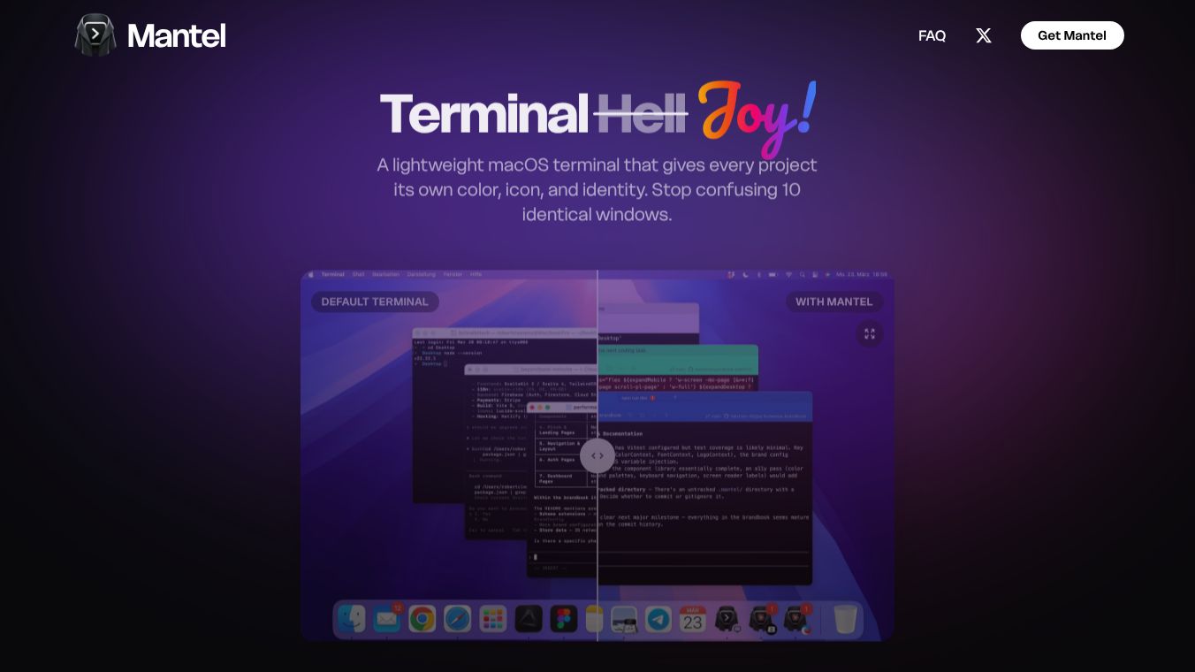The width and height of the screenshot is (1195, 672).
Task: Click the Mantel wordmark in header
Action: click(x=177, y=35)
